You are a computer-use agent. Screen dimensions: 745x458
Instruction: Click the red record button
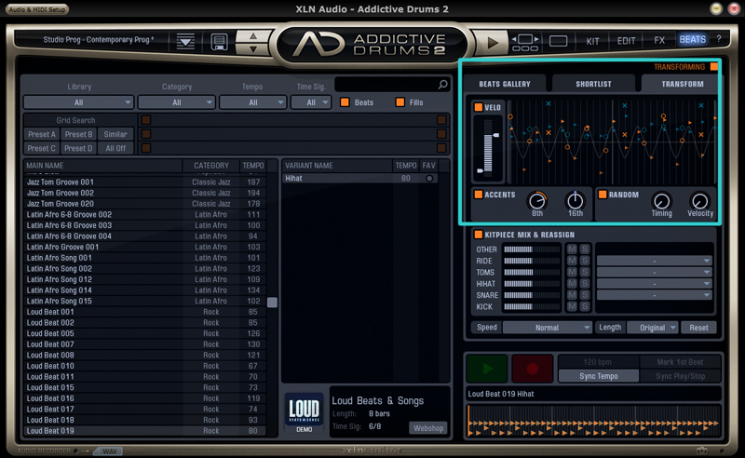pos(532,369)
